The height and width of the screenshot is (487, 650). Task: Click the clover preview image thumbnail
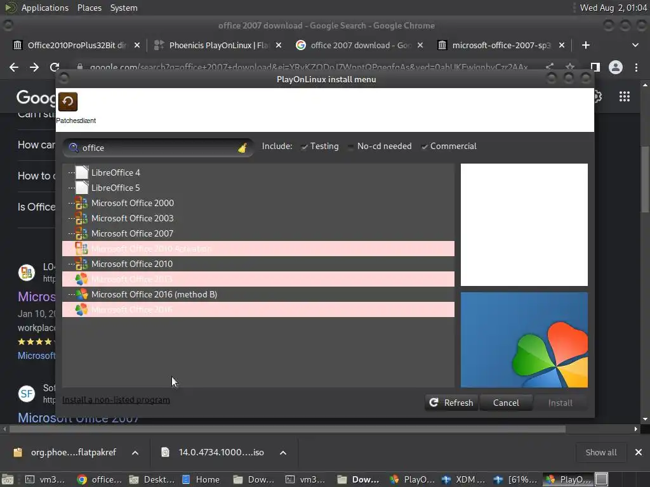coord(524,340)
